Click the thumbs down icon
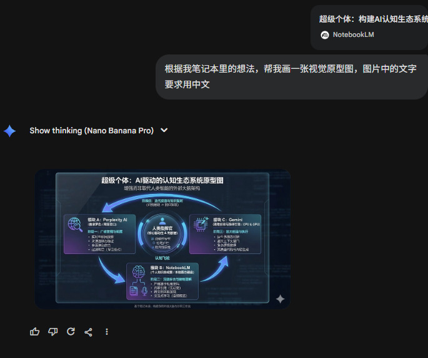 click(x=52, y=332)
